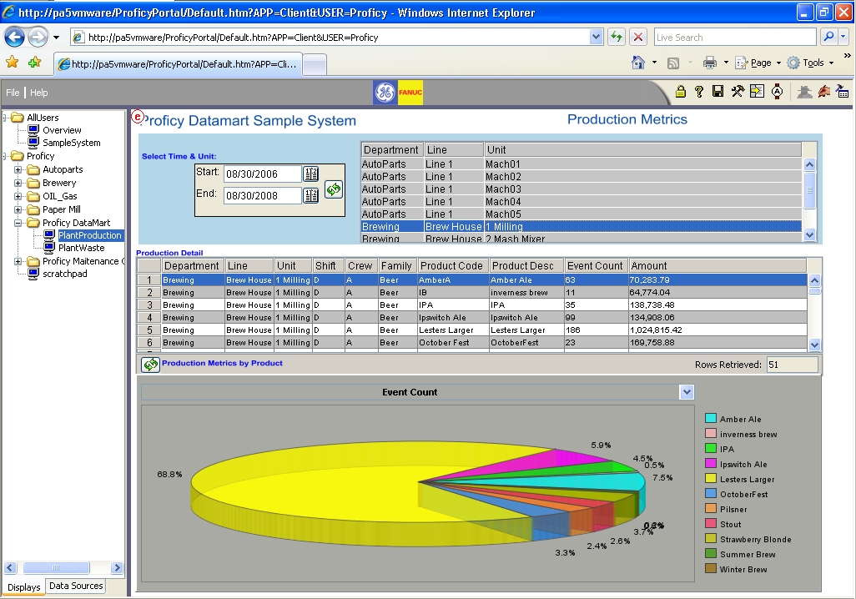Image resolution: width=856 pixels, height=599 pixels.
Task: Select the Mach03 row in unit list
Action: pos(581,189)
